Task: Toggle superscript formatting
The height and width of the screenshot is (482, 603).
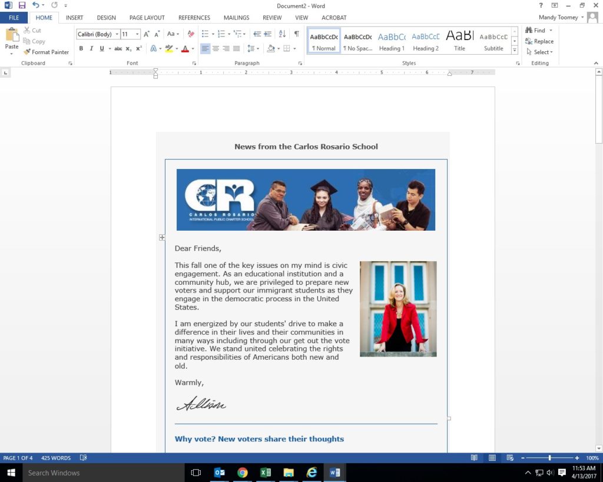Action: (139, 48)
